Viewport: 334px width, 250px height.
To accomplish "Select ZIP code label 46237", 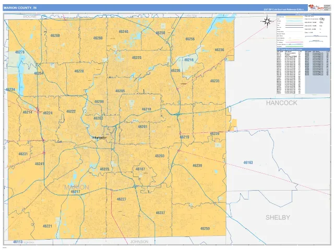I will [160, 213].
